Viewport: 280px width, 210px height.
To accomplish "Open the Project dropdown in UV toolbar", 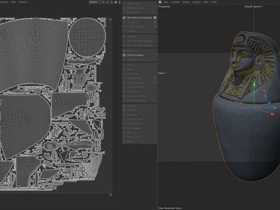I will (x=97, y=2).
